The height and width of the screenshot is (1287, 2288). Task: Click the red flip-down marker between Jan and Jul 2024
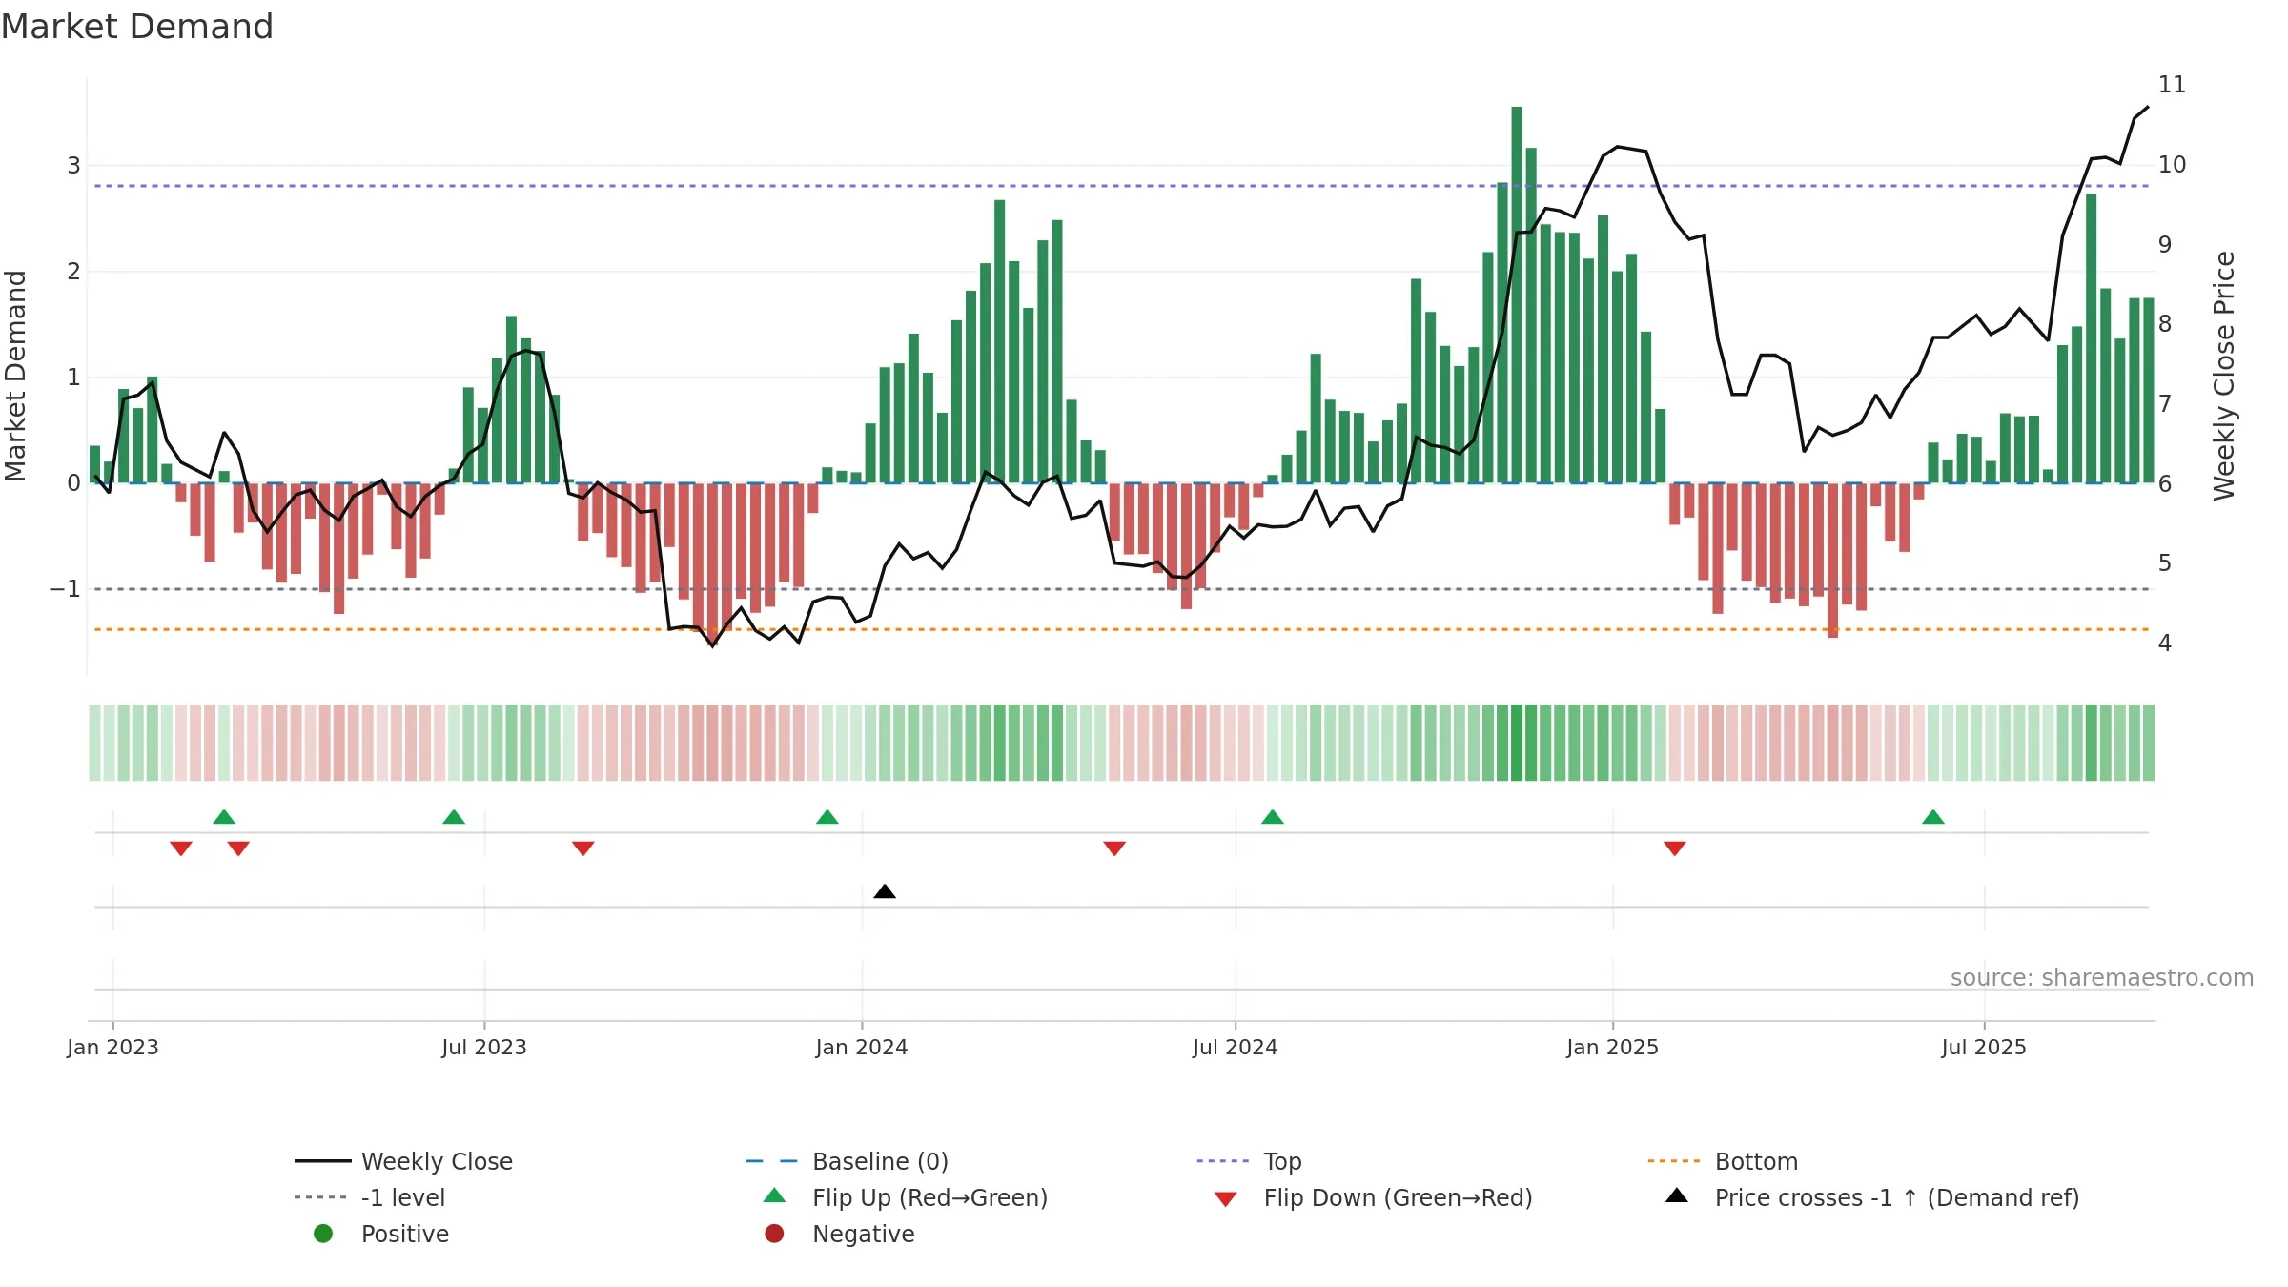pyautogui.click(x=1114, y=848)
